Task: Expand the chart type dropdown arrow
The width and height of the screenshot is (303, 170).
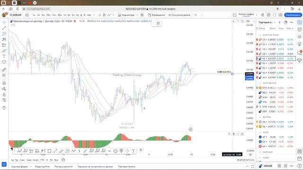Action: [x=114, y=15]
